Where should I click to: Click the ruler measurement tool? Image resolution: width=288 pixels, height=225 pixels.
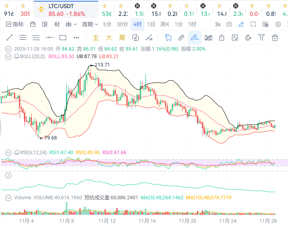point(181,38)
